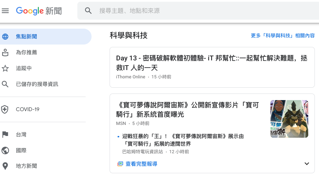Click the 15 小時前 timestamp
This screenshot has height=176, width=319.
[x=161, y=77]
